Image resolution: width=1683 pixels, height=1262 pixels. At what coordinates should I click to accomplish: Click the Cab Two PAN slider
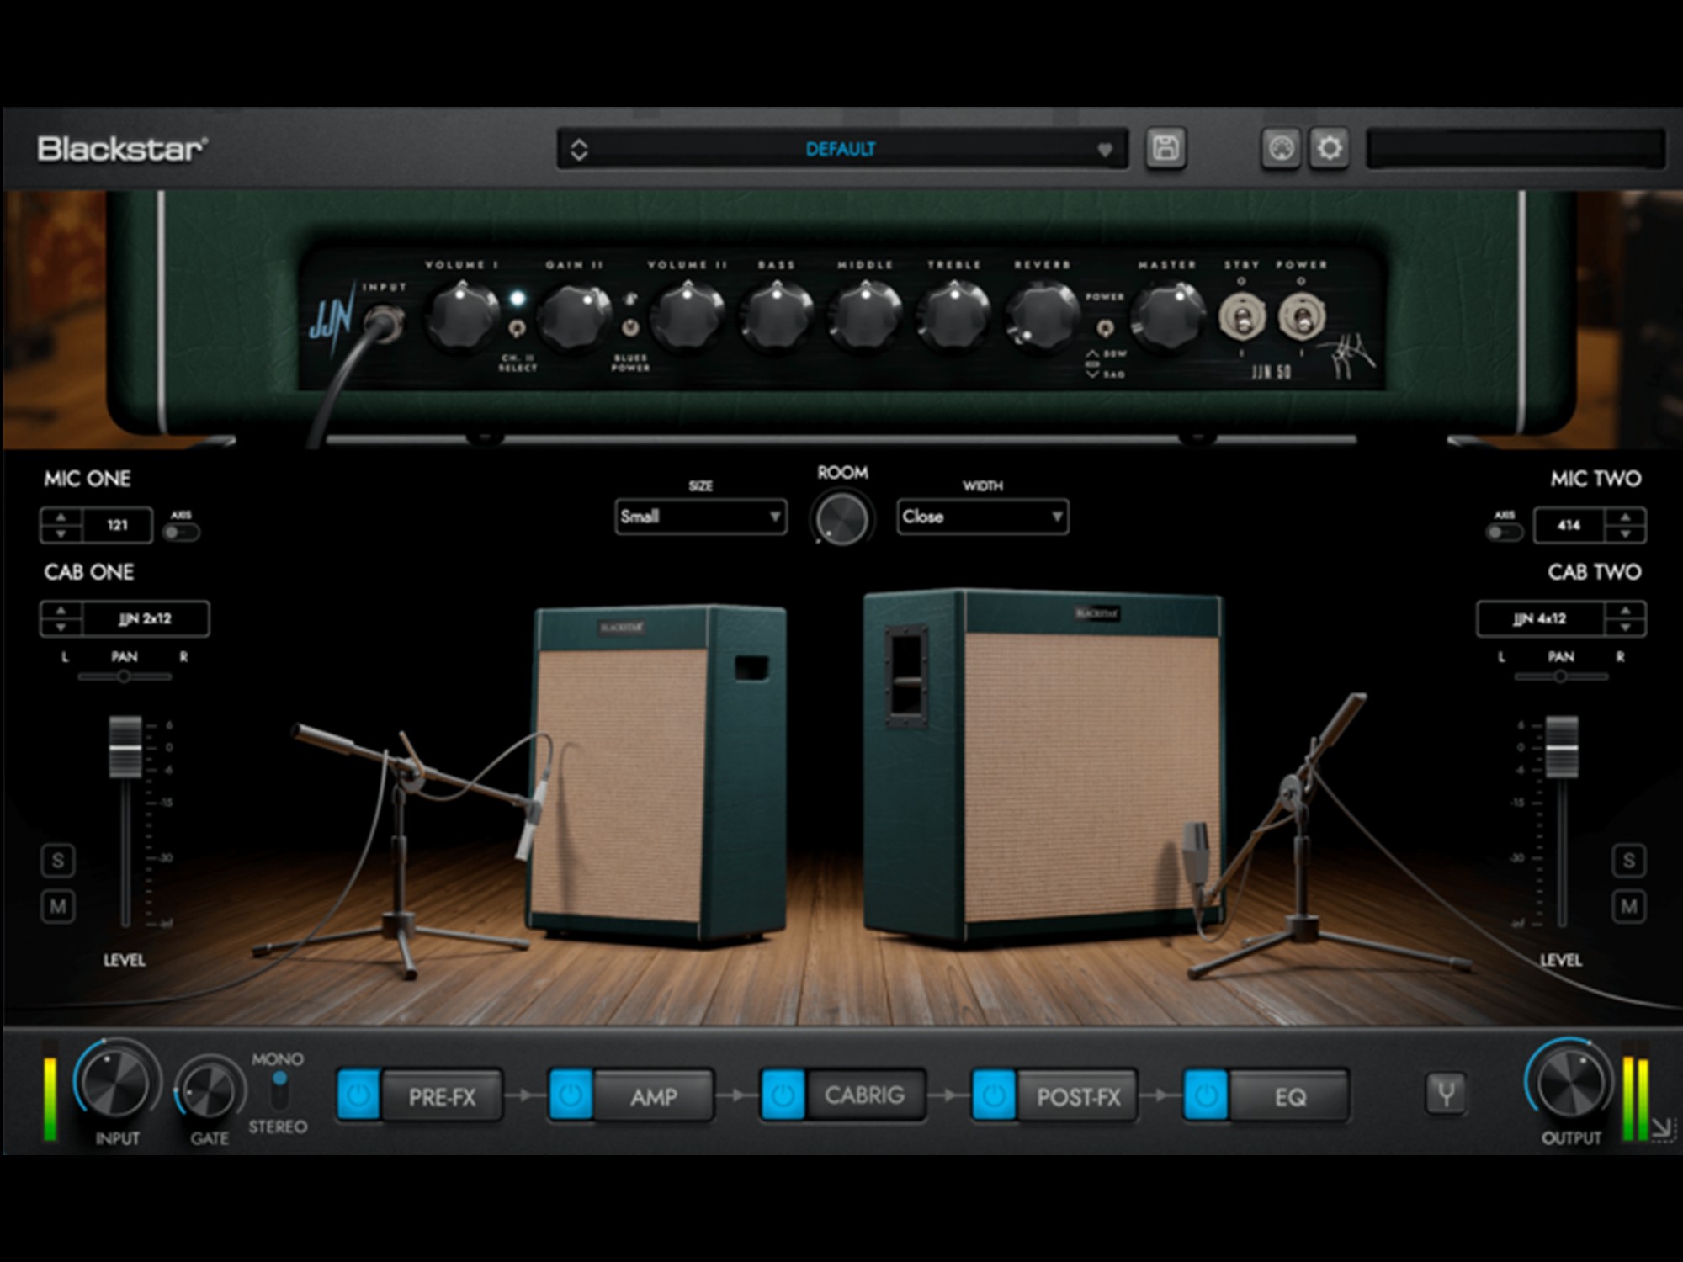1560,676
